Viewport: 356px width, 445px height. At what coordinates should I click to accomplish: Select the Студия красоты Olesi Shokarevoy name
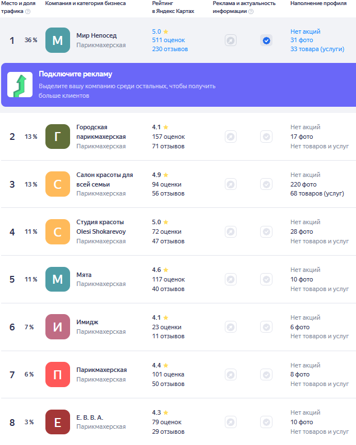[x=100, y=227]
